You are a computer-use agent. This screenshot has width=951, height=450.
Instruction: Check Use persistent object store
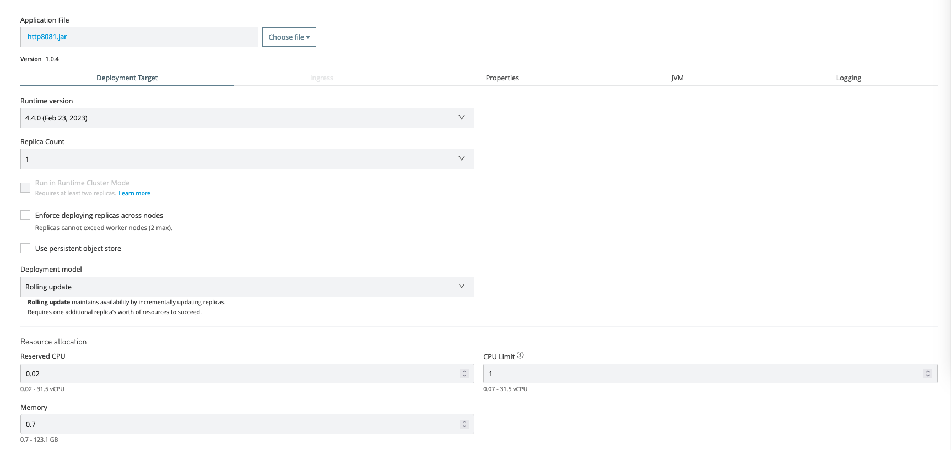click(x=25, y=248)
